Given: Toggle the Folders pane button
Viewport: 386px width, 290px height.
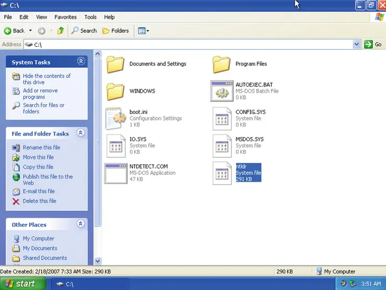Looking at the screenshot, I should (x=115, y=31).
